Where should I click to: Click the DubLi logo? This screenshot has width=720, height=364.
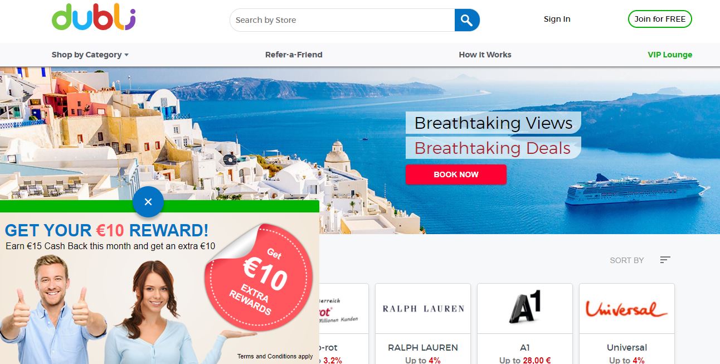point(94,17)
